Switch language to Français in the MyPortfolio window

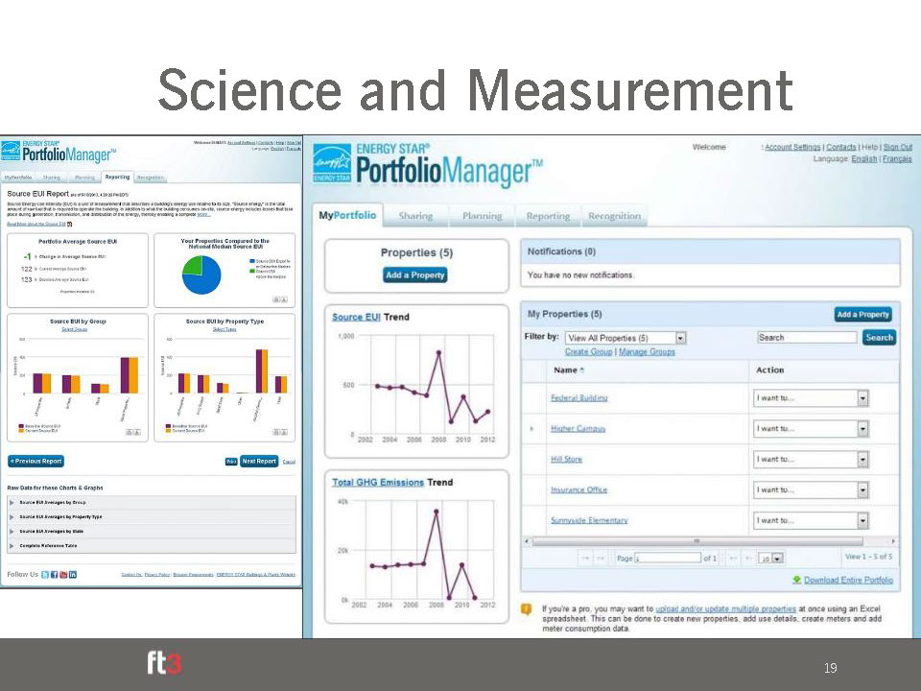pos(897,158)
